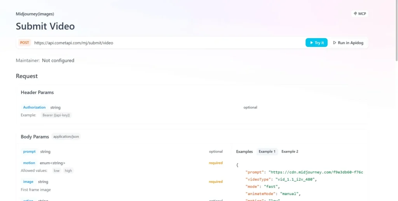Click the Body Params section heading
The image size is (398, 201).
pos(35,137)
